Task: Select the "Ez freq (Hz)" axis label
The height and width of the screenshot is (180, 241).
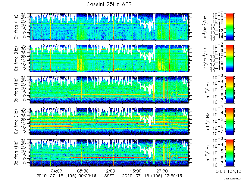Action: pyautogui.click(x=16, y=58)
